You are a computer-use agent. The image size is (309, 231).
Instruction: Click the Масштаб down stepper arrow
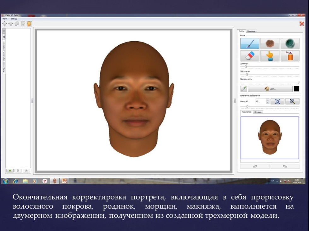point(267,102)
